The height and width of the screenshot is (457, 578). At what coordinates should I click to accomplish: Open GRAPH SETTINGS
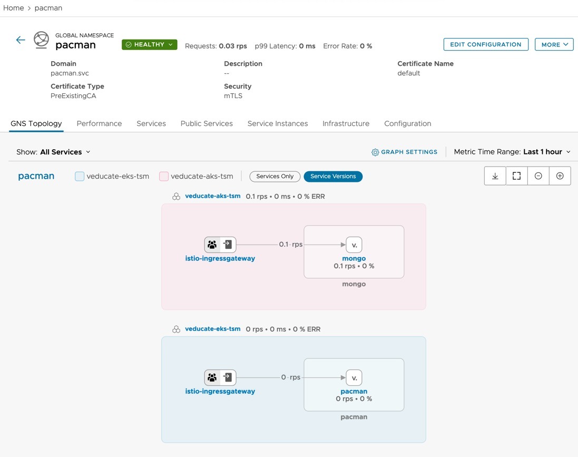(x=404, y=152)
